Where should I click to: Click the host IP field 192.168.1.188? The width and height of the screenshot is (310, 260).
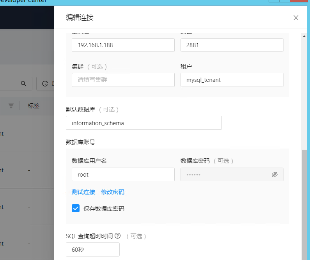123,45
